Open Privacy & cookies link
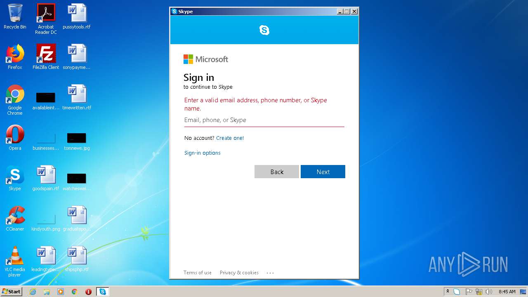Viewport: 528px width, 297px height. click(239, 273)
